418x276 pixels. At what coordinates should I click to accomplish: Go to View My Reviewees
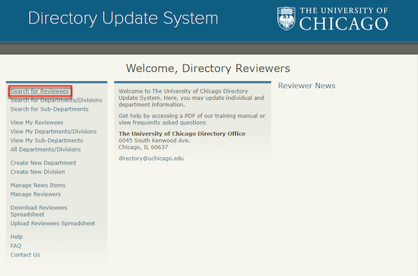pos(37,122)
